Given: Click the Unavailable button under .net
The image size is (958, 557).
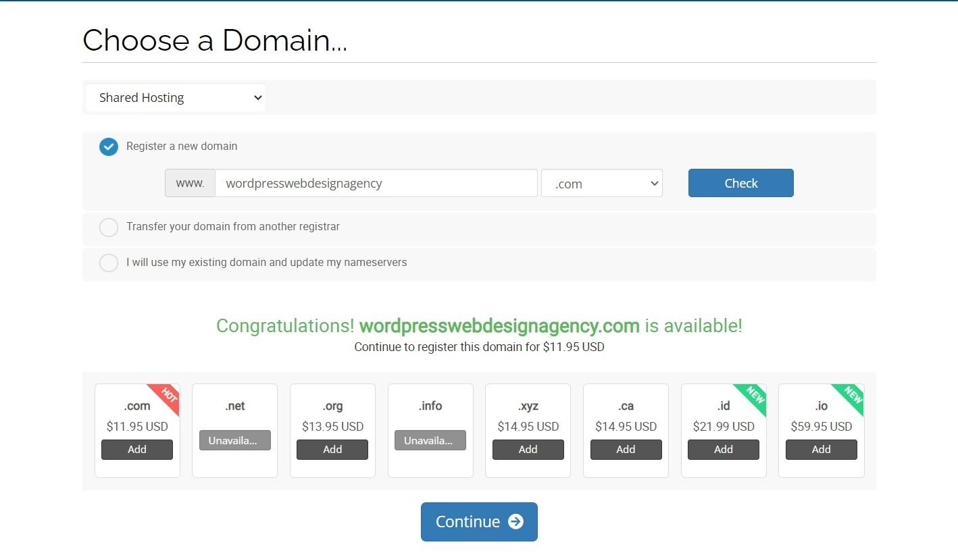Looking at the screenshot, I should [x=235, y=440].
